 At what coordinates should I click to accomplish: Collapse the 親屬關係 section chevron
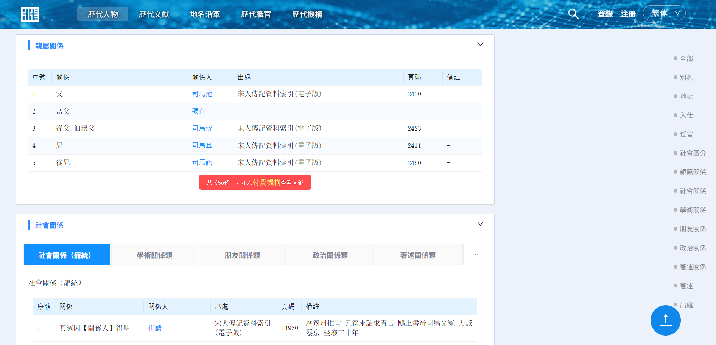pyautogui.click(x=480, y=44)
